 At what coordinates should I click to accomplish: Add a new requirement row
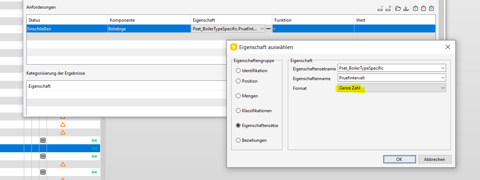click(x=380, y=8)
